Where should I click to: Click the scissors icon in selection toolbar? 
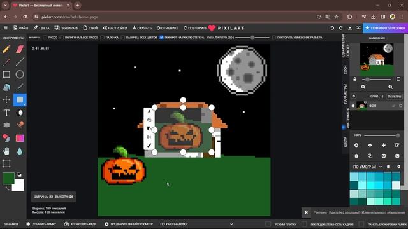click(149, 137)
